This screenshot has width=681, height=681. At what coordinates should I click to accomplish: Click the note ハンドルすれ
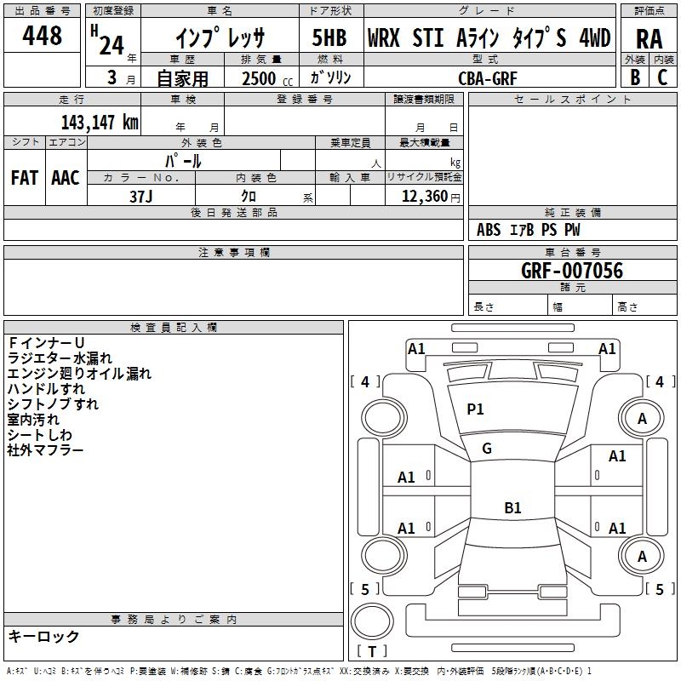[46, 389]
